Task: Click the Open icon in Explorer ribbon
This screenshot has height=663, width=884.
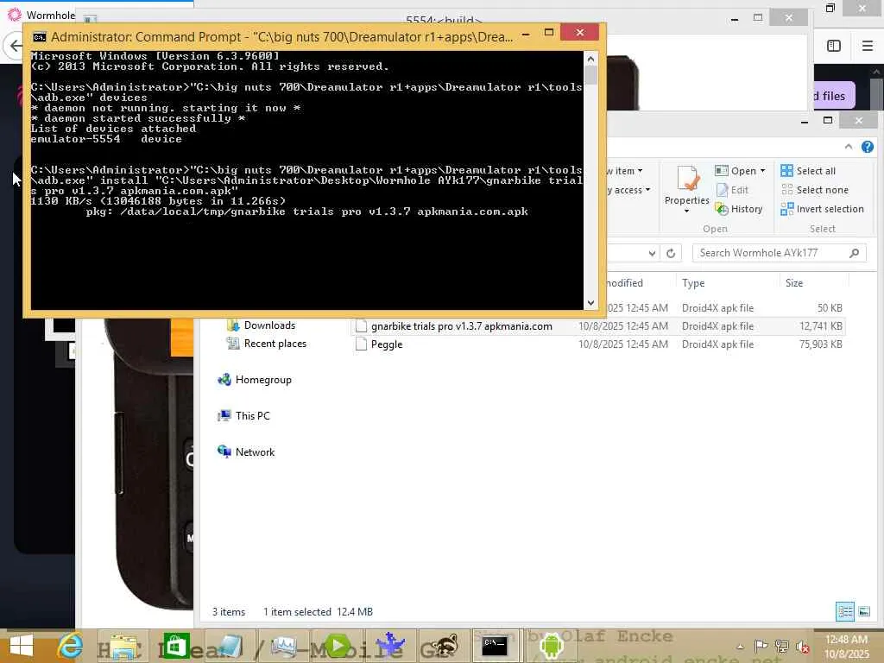Action: click(721, 170)
